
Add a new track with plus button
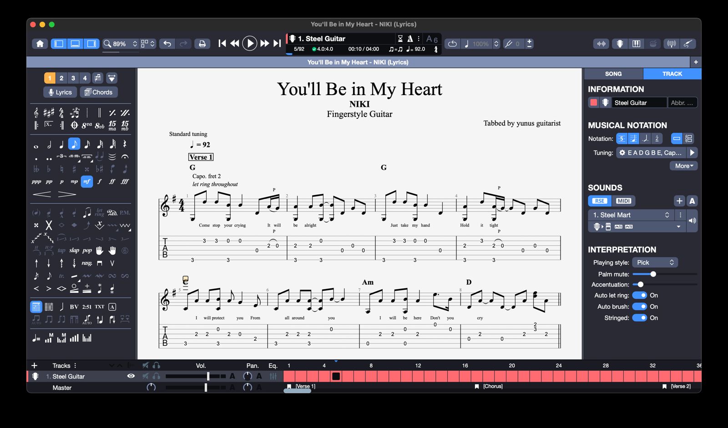pos(34,366)
